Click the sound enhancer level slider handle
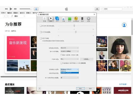133x100 pixels. [76, 32]
